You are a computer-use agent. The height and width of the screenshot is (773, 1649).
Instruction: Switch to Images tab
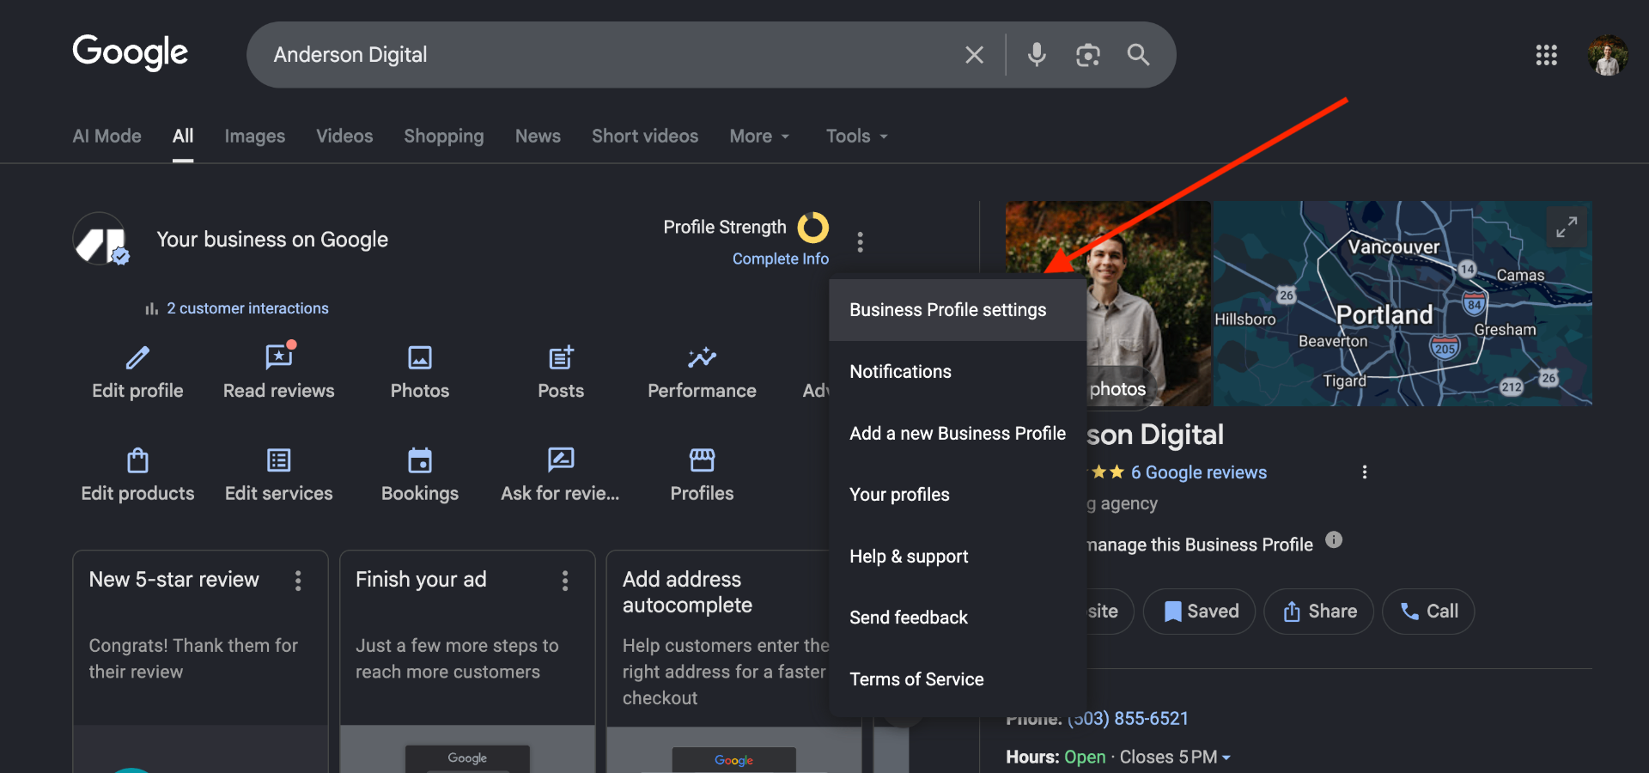tap(254, 136)
